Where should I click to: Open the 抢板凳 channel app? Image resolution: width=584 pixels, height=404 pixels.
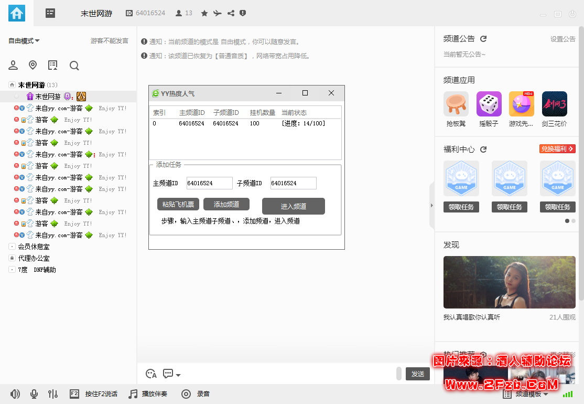(456, 104)
